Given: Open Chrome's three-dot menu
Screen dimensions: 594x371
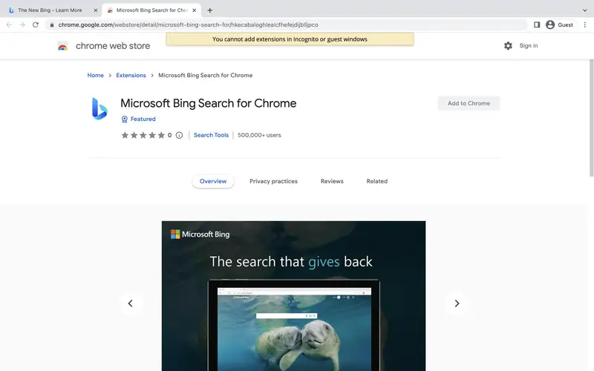Looking at the screenshot, I should (585, 24).
